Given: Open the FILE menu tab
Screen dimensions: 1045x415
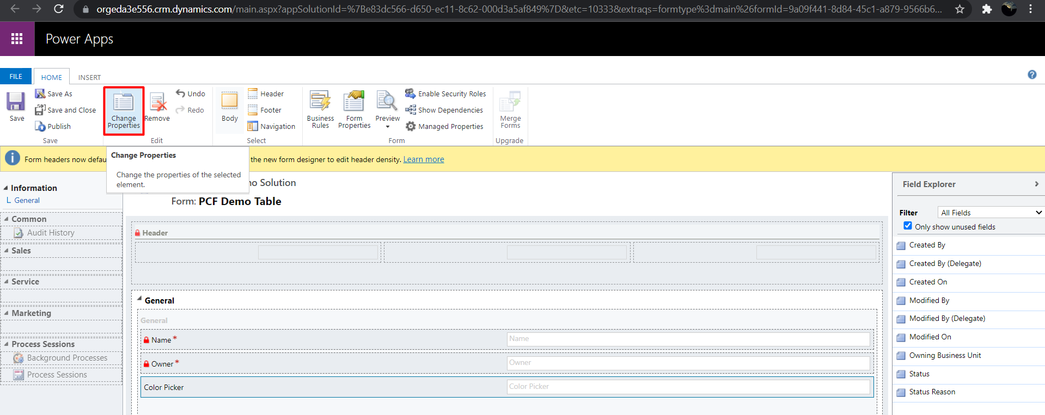Looking at the screenshot, I should tap(16, 77).
